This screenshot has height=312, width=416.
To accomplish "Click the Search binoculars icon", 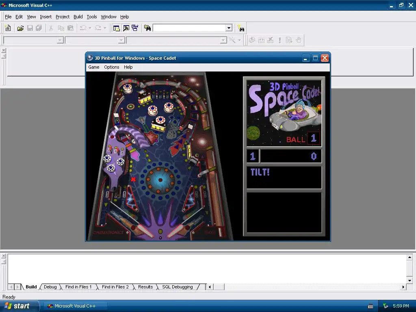I will pos(241,28).
